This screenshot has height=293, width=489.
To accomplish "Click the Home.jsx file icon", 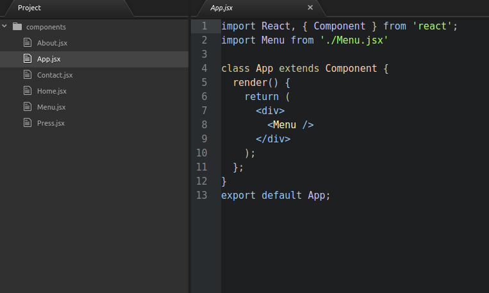I will click(28, 90).
